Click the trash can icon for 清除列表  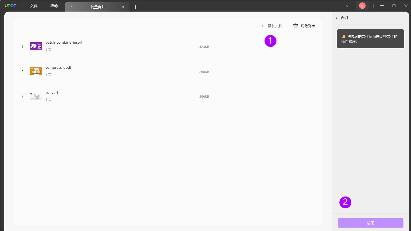(x=295, y=26)
